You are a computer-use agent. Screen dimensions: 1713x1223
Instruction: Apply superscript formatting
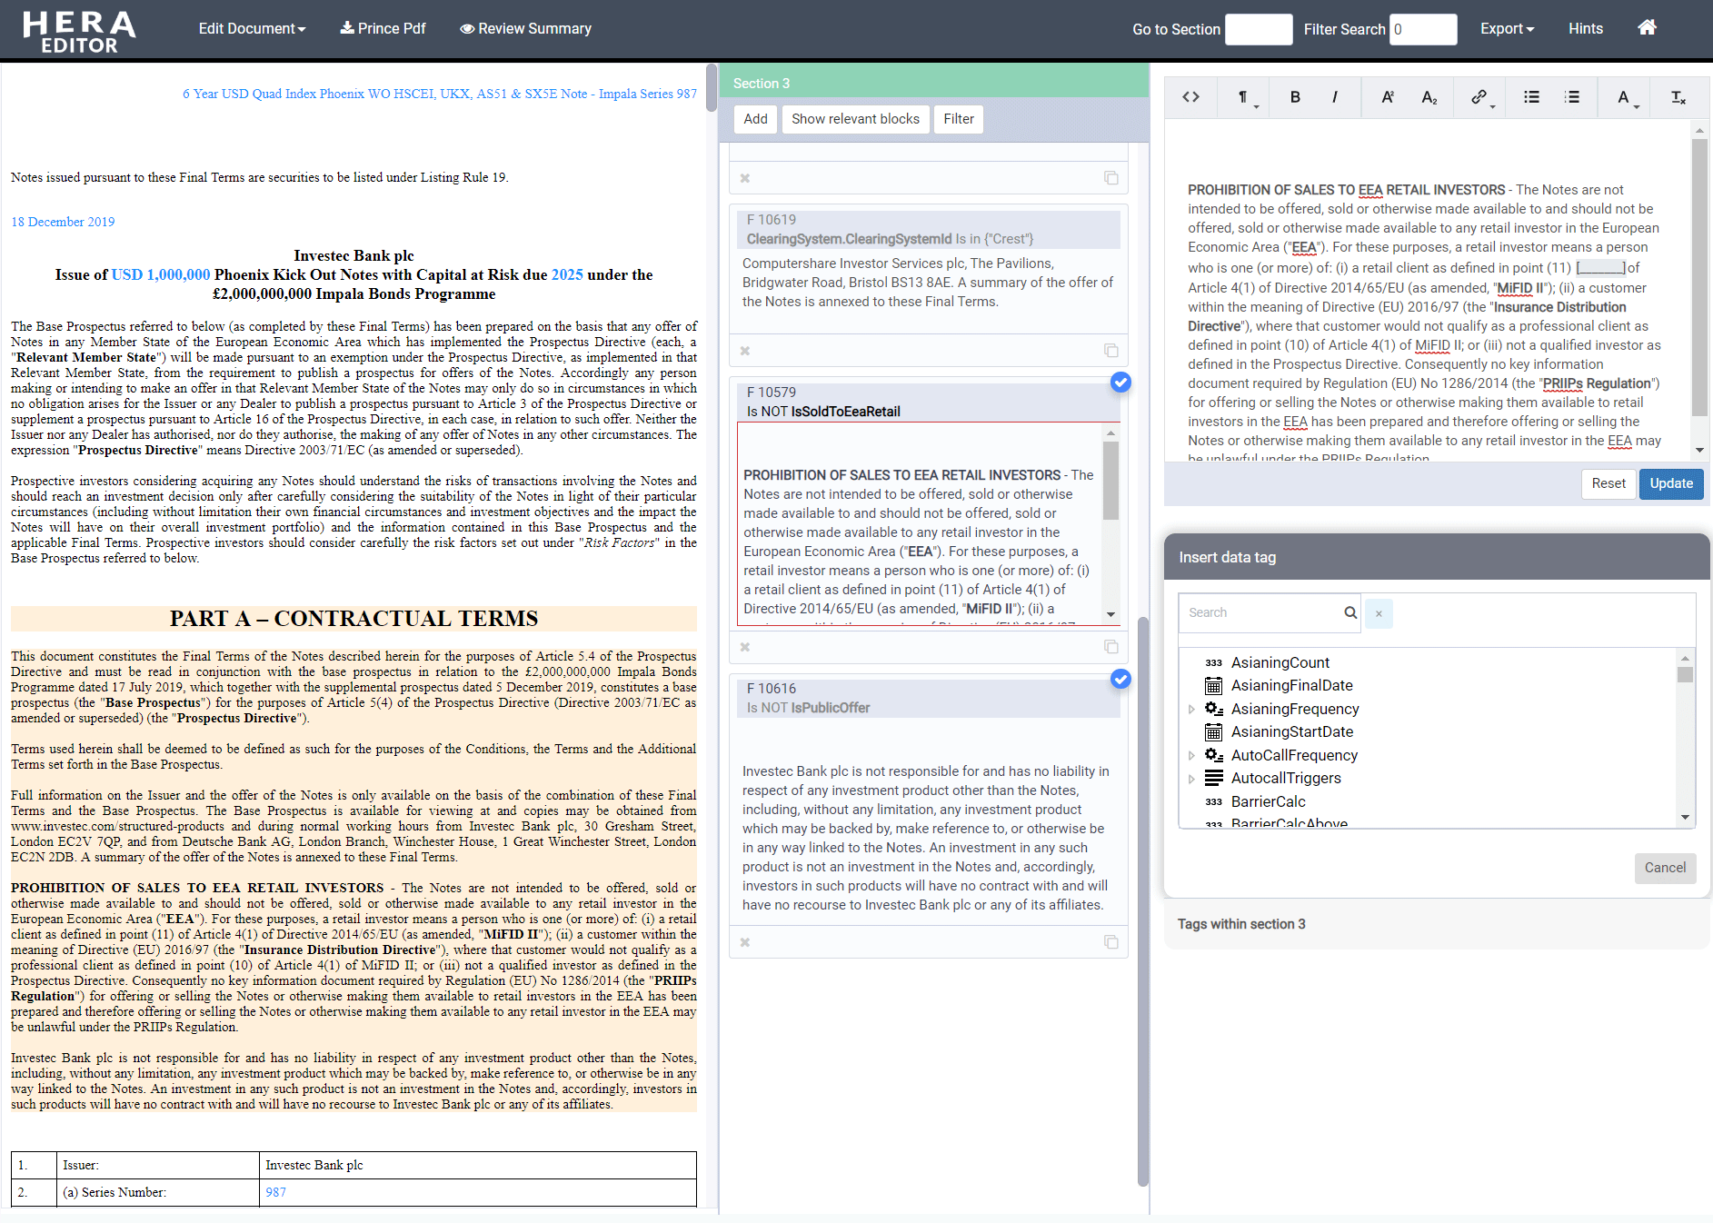[1388, 97]
